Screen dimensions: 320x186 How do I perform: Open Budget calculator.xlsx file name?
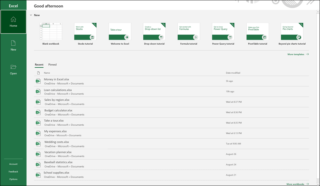click(x=58, y=110)
